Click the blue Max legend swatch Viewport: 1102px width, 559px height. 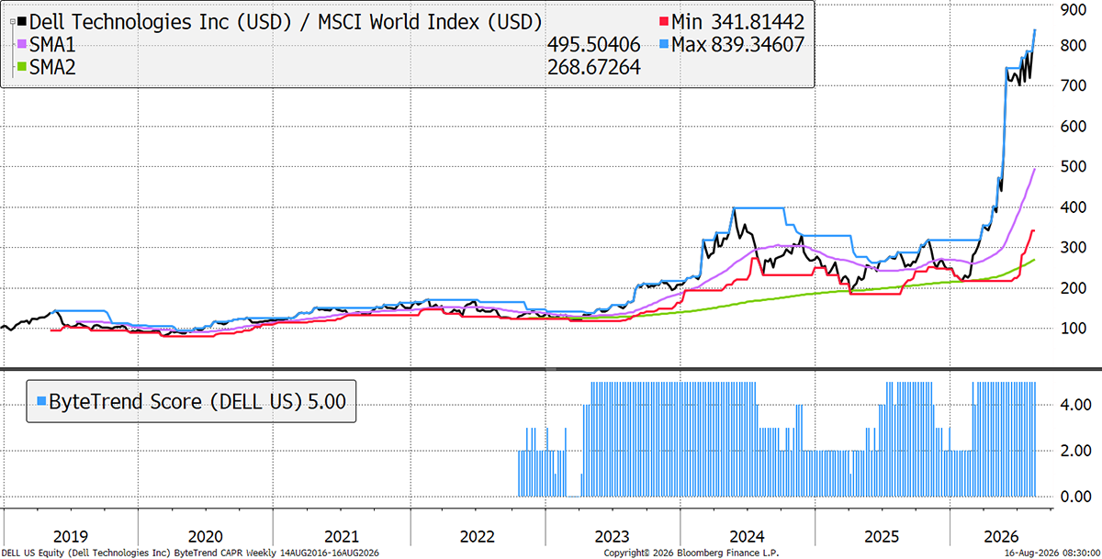coord(664,44)
